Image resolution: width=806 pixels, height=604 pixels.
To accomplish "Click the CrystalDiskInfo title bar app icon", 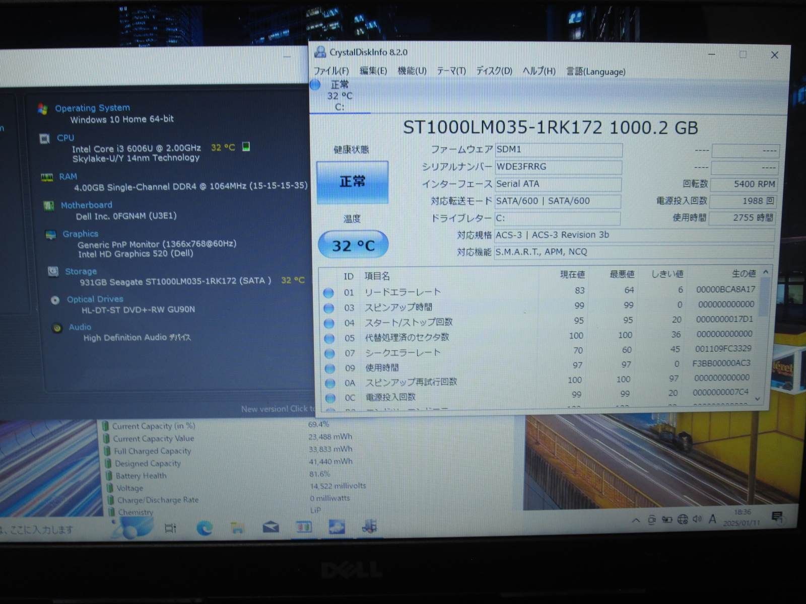I will click(320, 52).
